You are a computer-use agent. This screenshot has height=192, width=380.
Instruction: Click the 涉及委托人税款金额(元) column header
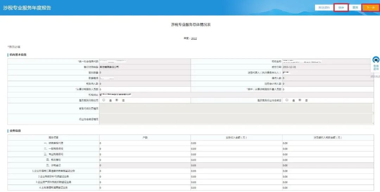coord(328,137)
